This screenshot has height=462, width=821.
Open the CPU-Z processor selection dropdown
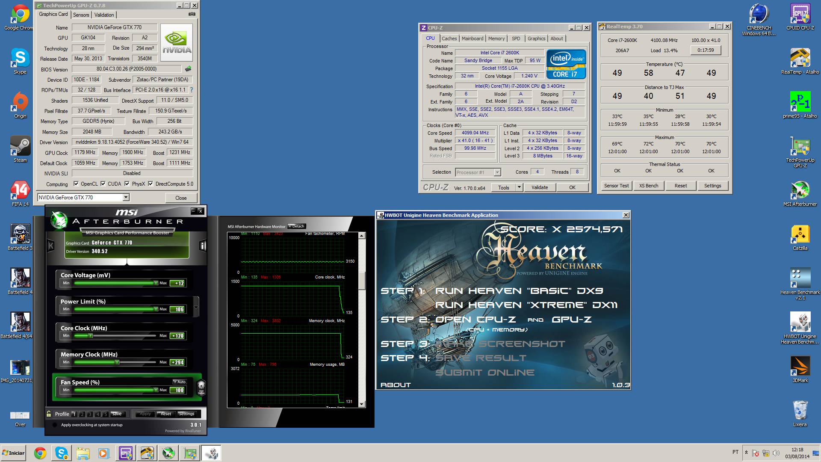pos(497,172)
